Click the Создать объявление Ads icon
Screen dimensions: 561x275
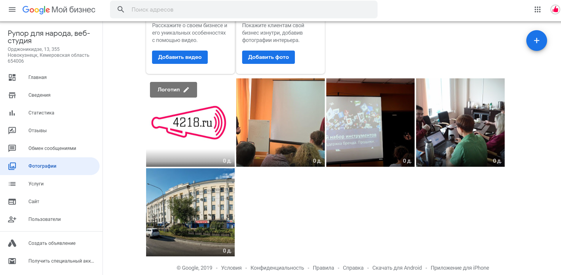[12, 243]
